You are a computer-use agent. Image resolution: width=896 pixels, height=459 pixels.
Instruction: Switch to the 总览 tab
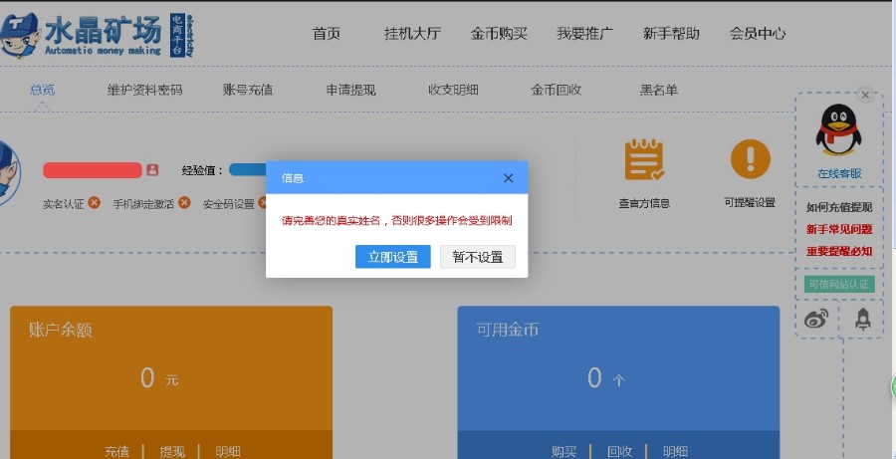tap(42, 90)
